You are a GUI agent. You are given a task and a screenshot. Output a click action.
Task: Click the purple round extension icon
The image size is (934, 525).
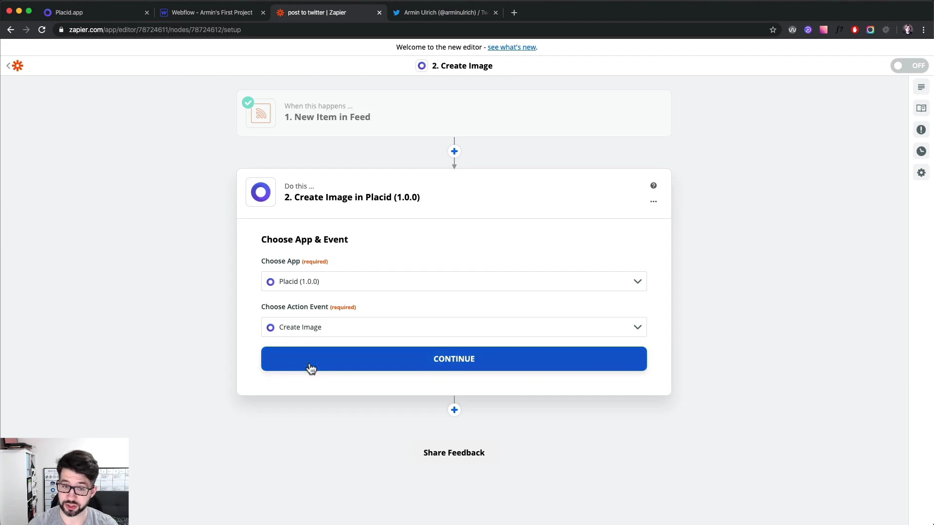(808, 30)
